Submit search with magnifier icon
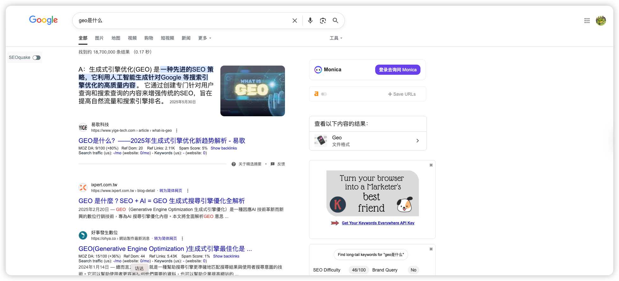 [335, 21]
